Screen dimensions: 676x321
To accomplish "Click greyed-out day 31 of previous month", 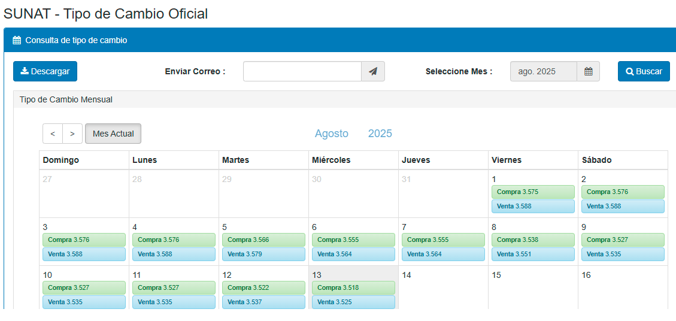I will click(x=406, y=180).
